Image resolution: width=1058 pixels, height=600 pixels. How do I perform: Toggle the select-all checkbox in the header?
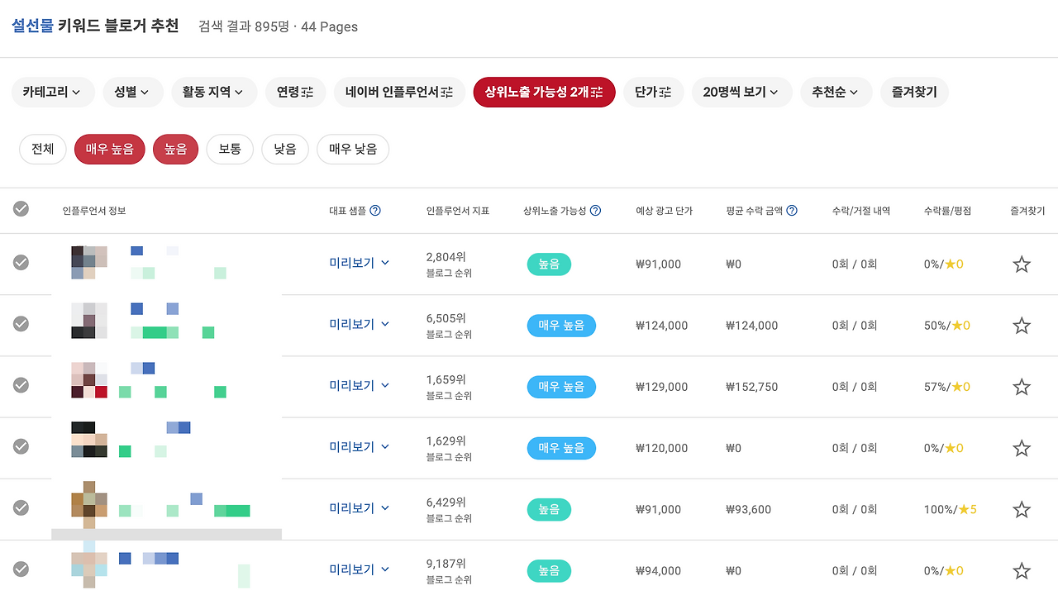click(x=21, y=209)
